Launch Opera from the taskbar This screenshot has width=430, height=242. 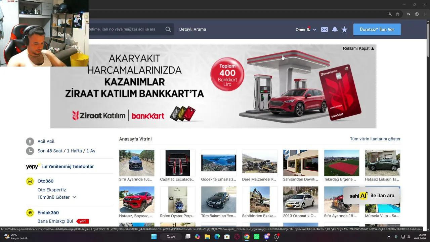[x=237, y=237]
